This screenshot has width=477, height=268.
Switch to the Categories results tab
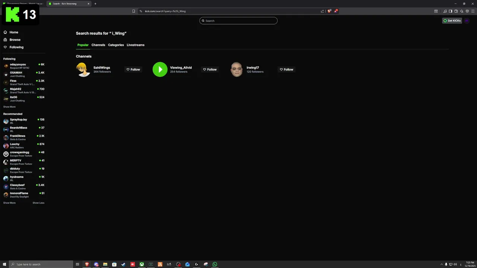click(x=116, y=45)
